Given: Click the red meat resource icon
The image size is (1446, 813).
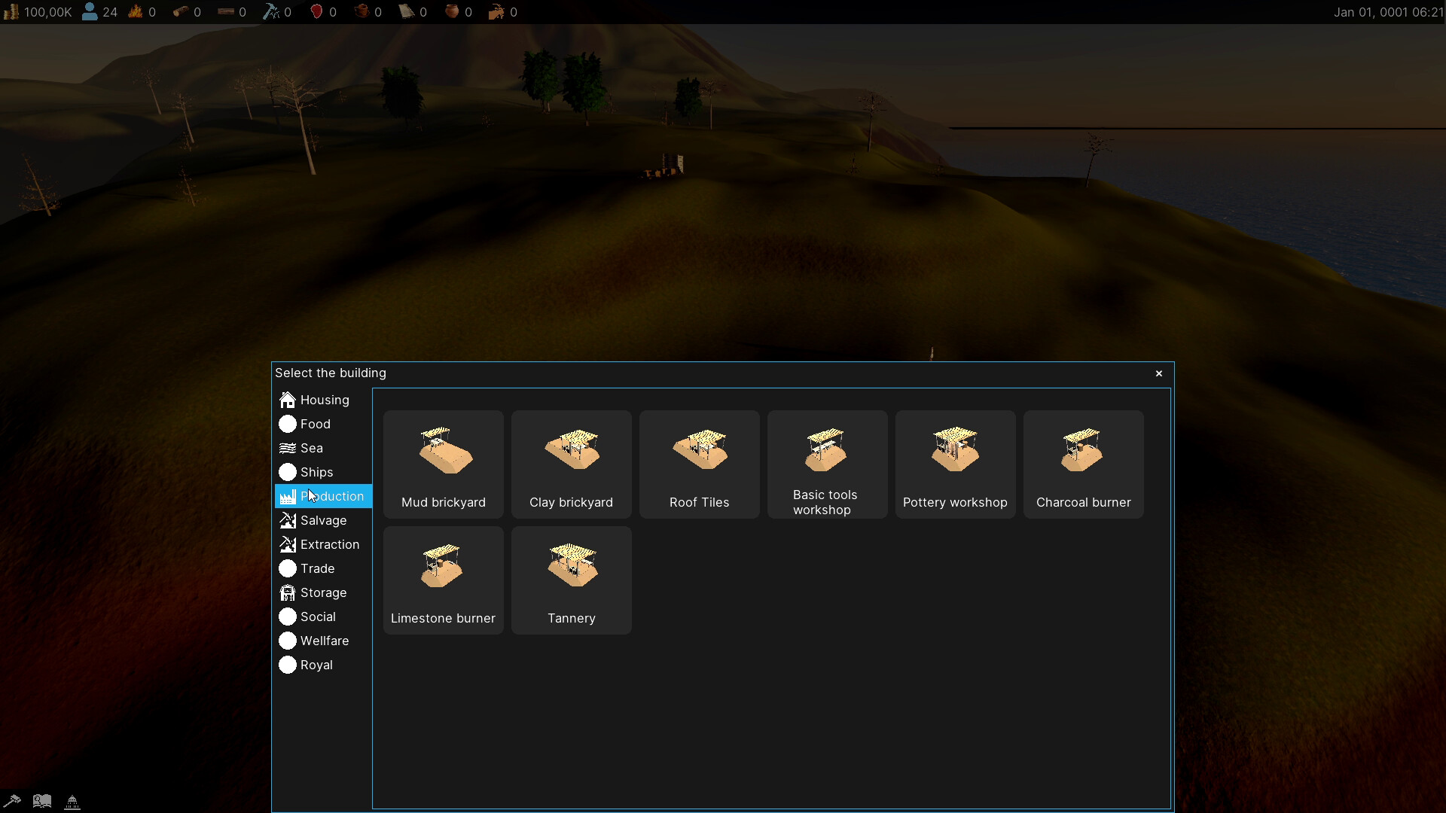Looking at the screenshot, I should (x=316, y=12).
